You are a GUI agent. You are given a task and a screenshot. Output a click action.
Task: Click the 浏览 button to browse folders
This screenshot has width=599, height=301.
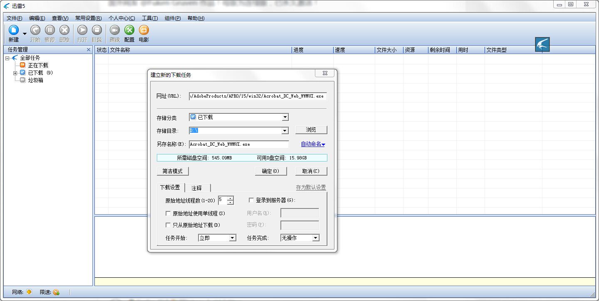[x=311, y=130]
